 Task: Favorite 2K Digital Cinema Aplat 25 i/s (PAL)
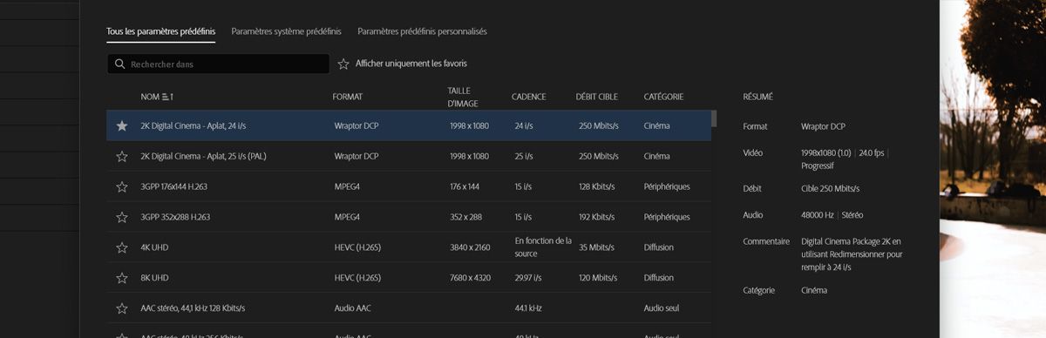click(122, 156)
